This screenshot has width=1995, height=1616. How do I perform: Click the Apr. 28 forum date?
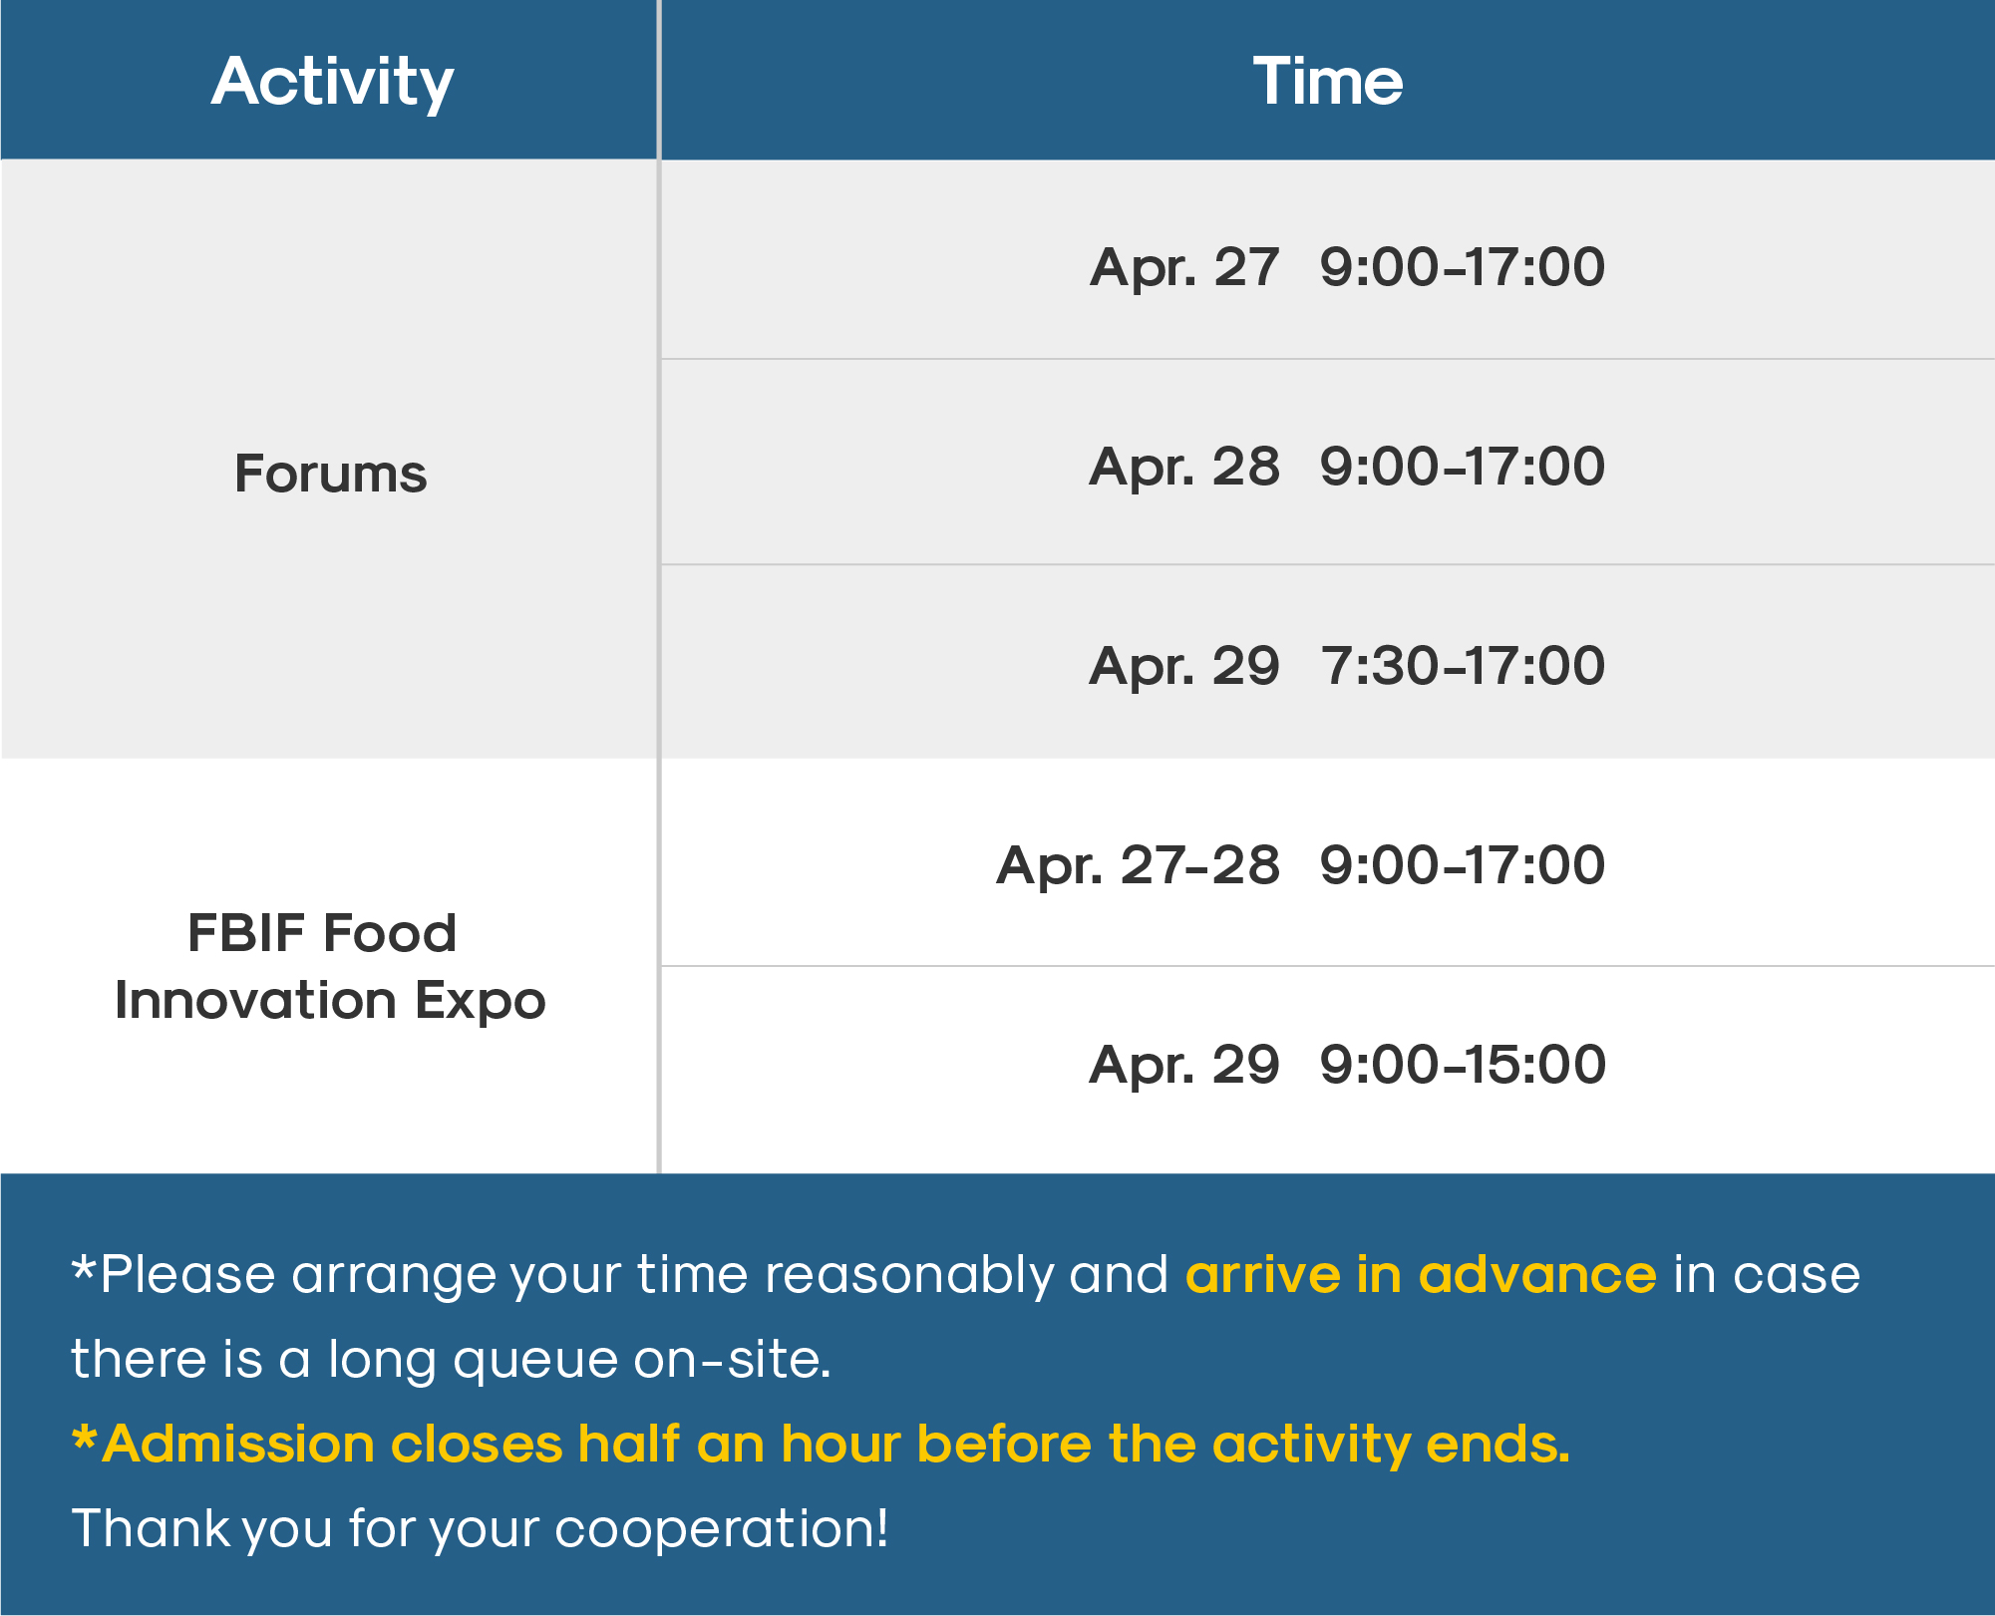(x=1184, y=467)
